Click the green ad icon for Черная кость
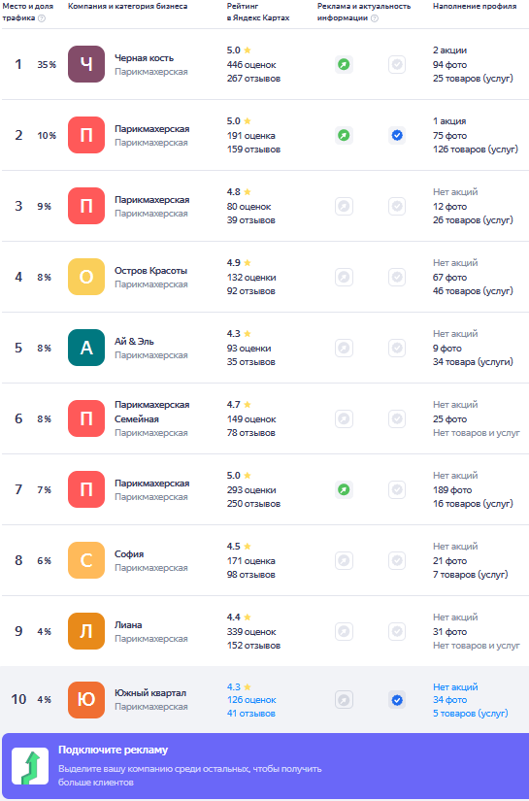Viewport: 529px width, 801px height. tap(345, 65)
